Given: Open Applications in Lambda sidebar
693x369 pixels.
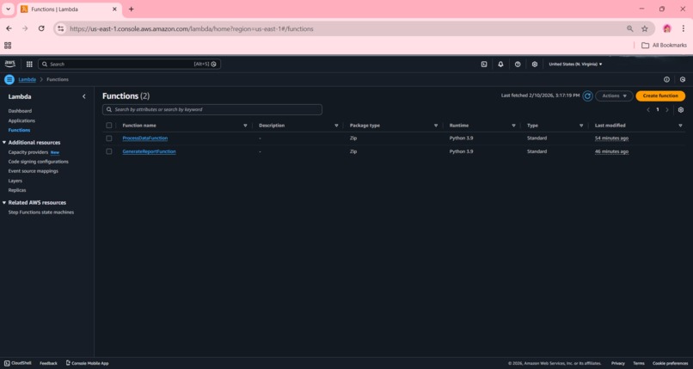Looking at the screenshot, I should click(x=21, y=120).
